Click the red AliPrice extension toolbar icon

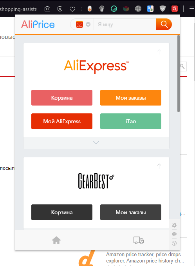click(175, 9)
